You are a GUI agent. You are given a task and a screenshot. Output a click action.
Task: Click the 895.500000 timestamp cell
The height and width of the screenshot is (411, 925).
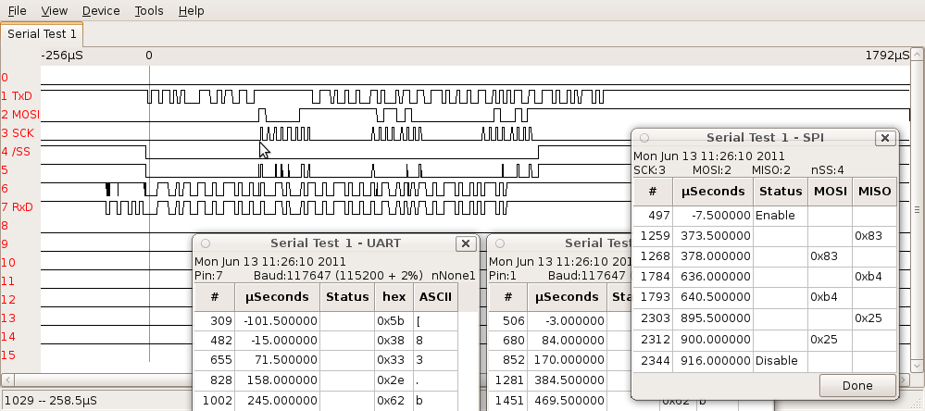[713, 318]
